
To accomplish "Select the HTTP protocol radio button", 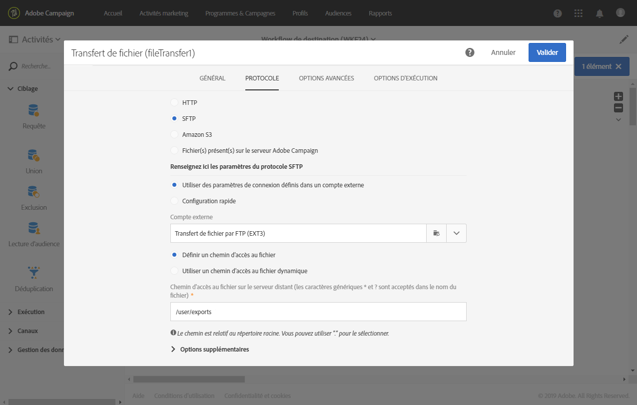I will point(174,102).
